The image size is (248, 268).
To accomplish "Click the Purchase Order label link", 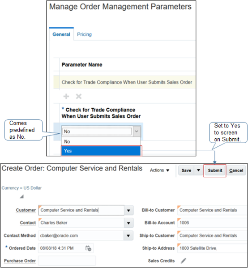I will click(20, 261).
